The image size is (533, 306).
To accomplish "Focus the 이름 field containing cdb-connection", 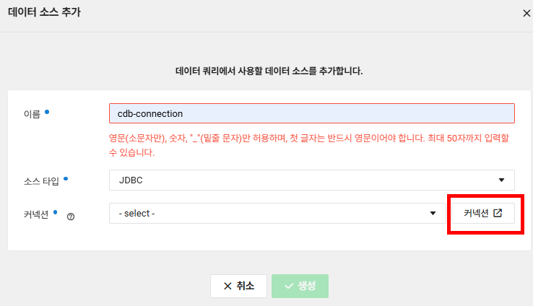I will click(312, 113).
